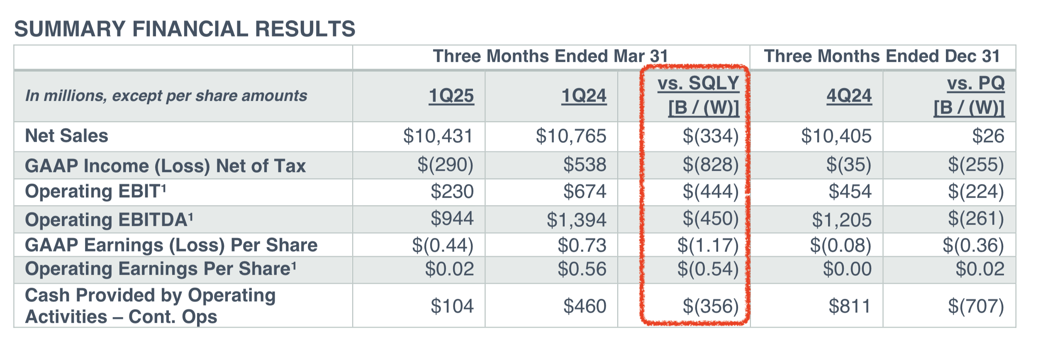Click the In millions, except per share amounts note
Viewport: 1038px width, 338px height.
(x=166, y=96)
